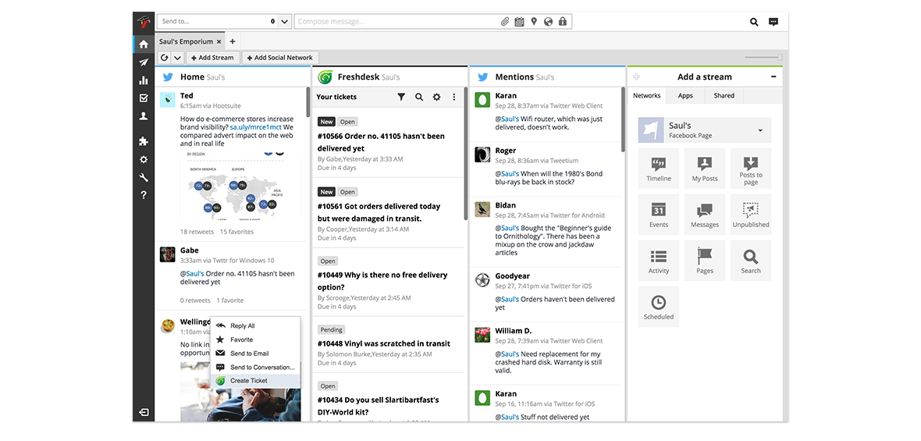
Task: Collapse the Add a stream panel
Action: pyautogui.click(x=773, y=76)
